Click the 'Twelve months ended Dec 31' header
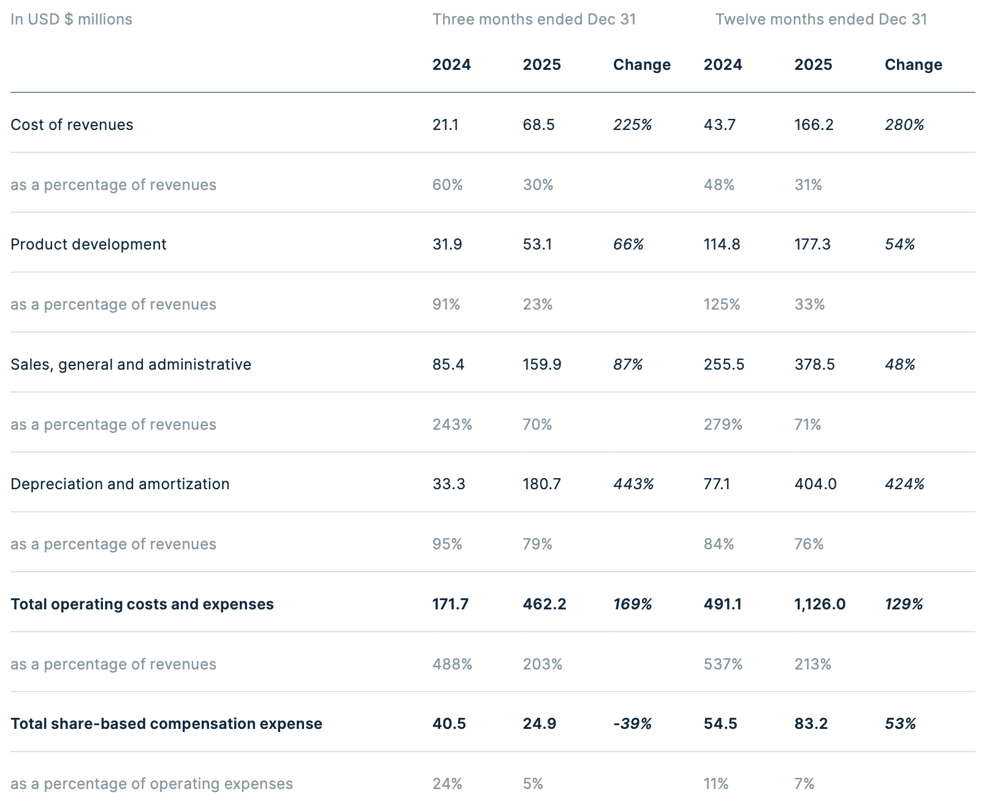981x808 pixels. coord(821,19)
